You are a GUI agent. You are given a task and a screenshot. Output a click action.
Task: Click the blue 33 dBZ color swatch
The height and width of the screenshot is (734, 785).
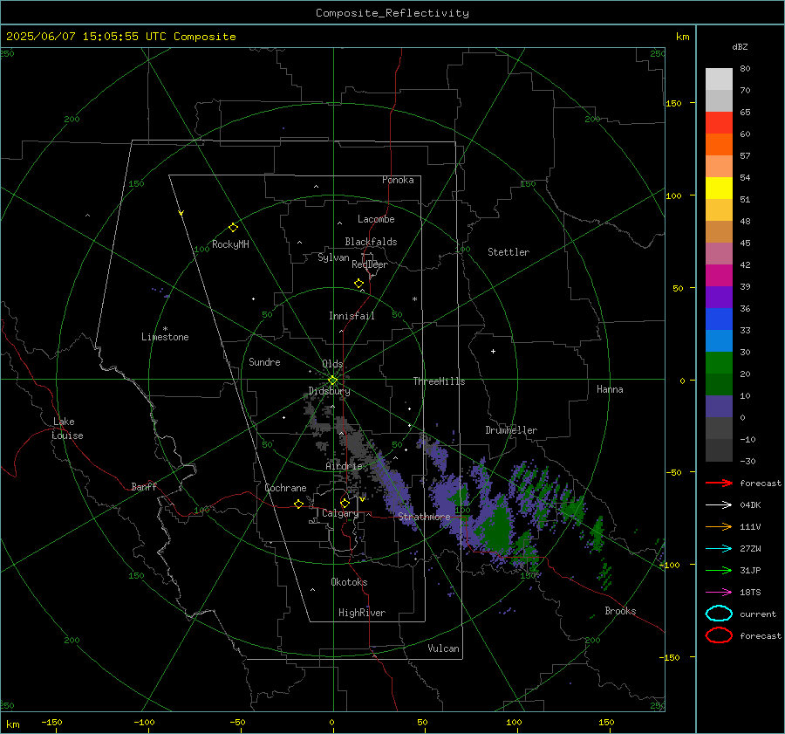coord(719,319)
